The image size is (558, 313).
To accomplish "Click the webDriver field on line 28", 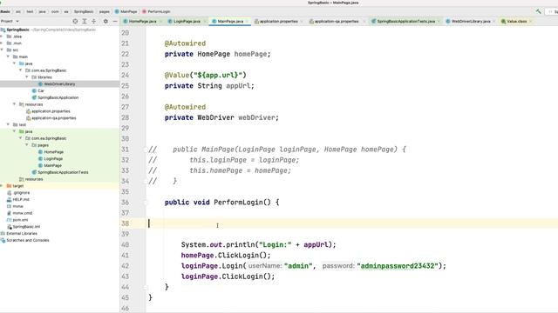I will click(256, 117).
